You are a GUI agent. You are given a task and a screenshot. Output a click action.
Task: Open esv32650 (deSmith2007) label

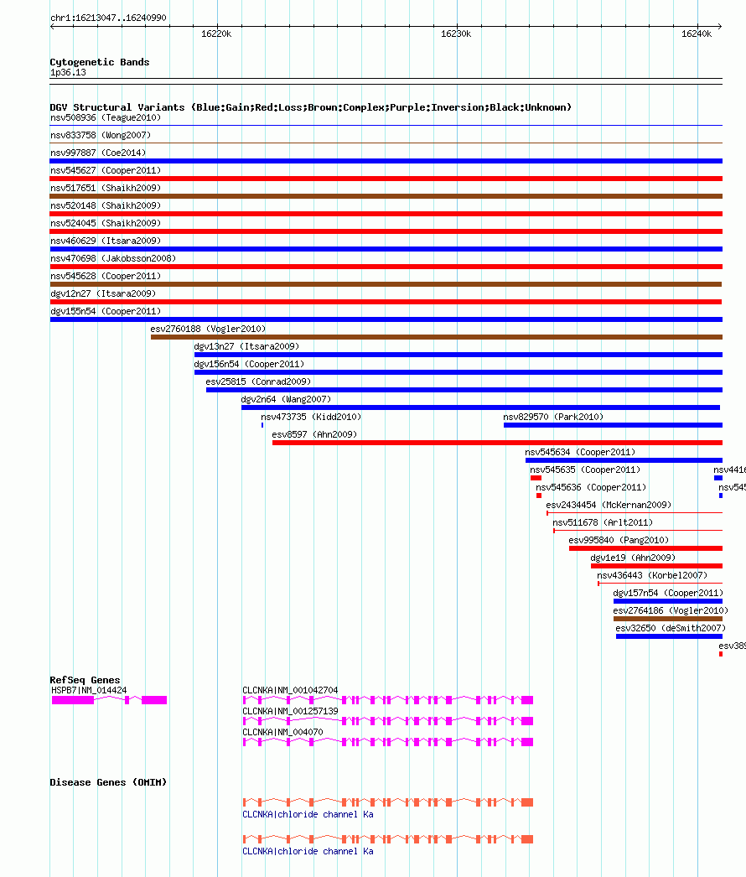click(x=671, y=629)
